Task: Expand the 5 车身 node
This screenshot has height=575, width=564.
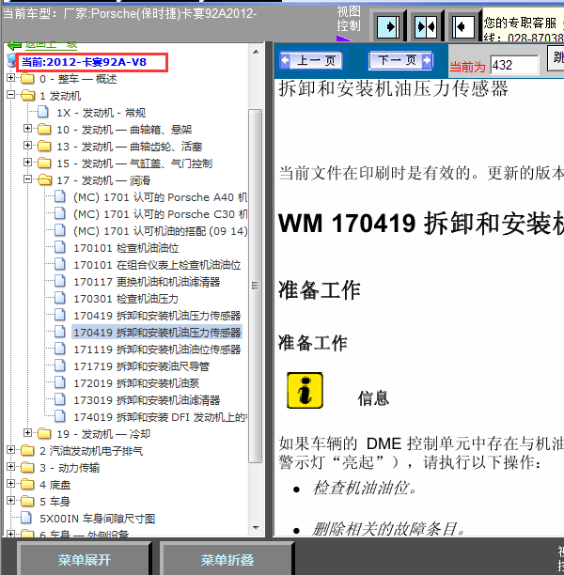Action: tap(10, 500)
